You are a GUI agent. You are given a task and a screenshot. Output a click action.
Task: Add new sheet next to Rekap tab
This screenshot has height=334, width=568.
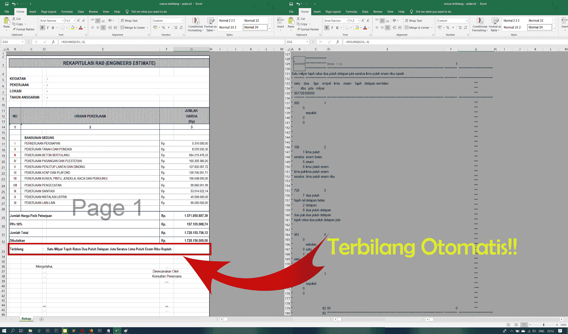click(41, 319)
